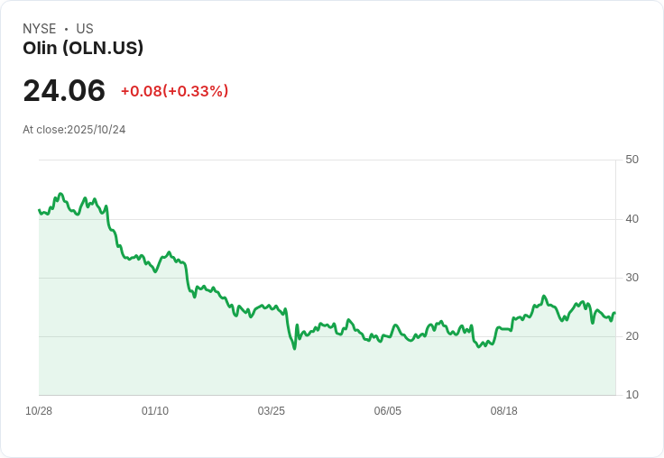Click the 20 price axis label
This screenshot has height=458, width=664.
click(x=632, y=336)
